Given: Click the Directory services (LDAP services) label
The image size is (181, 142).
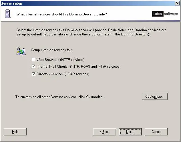Looking at the screenshot, I should pos(63,74).
